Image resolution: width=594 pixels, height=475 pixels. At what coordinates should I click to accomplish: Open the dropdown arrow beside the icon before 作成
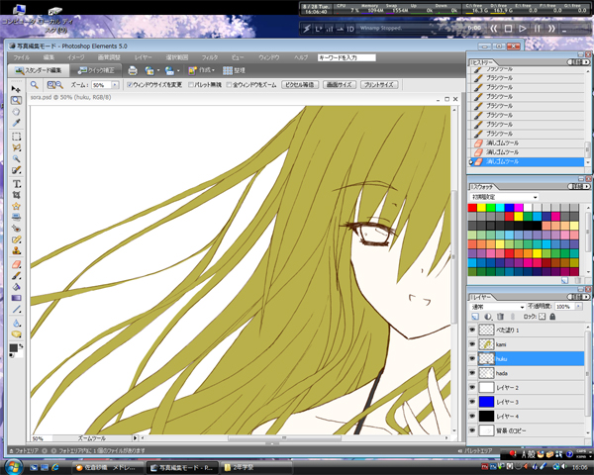[178, 70]
